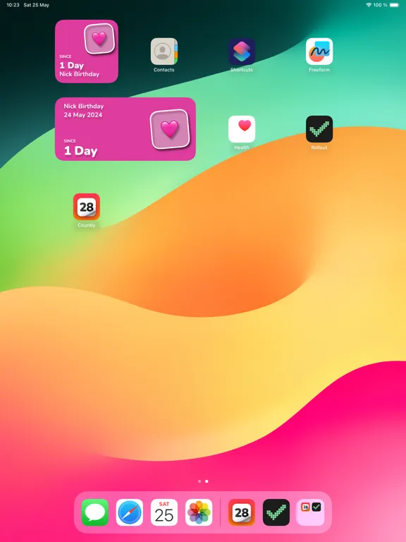The image size is (406, 542).
Task: Open the Freeform app
Action: point(319,52)
